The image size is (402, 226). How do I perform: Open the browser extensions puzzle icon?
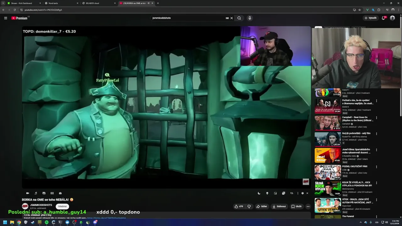pyautogui.click(x=379, y=10)
